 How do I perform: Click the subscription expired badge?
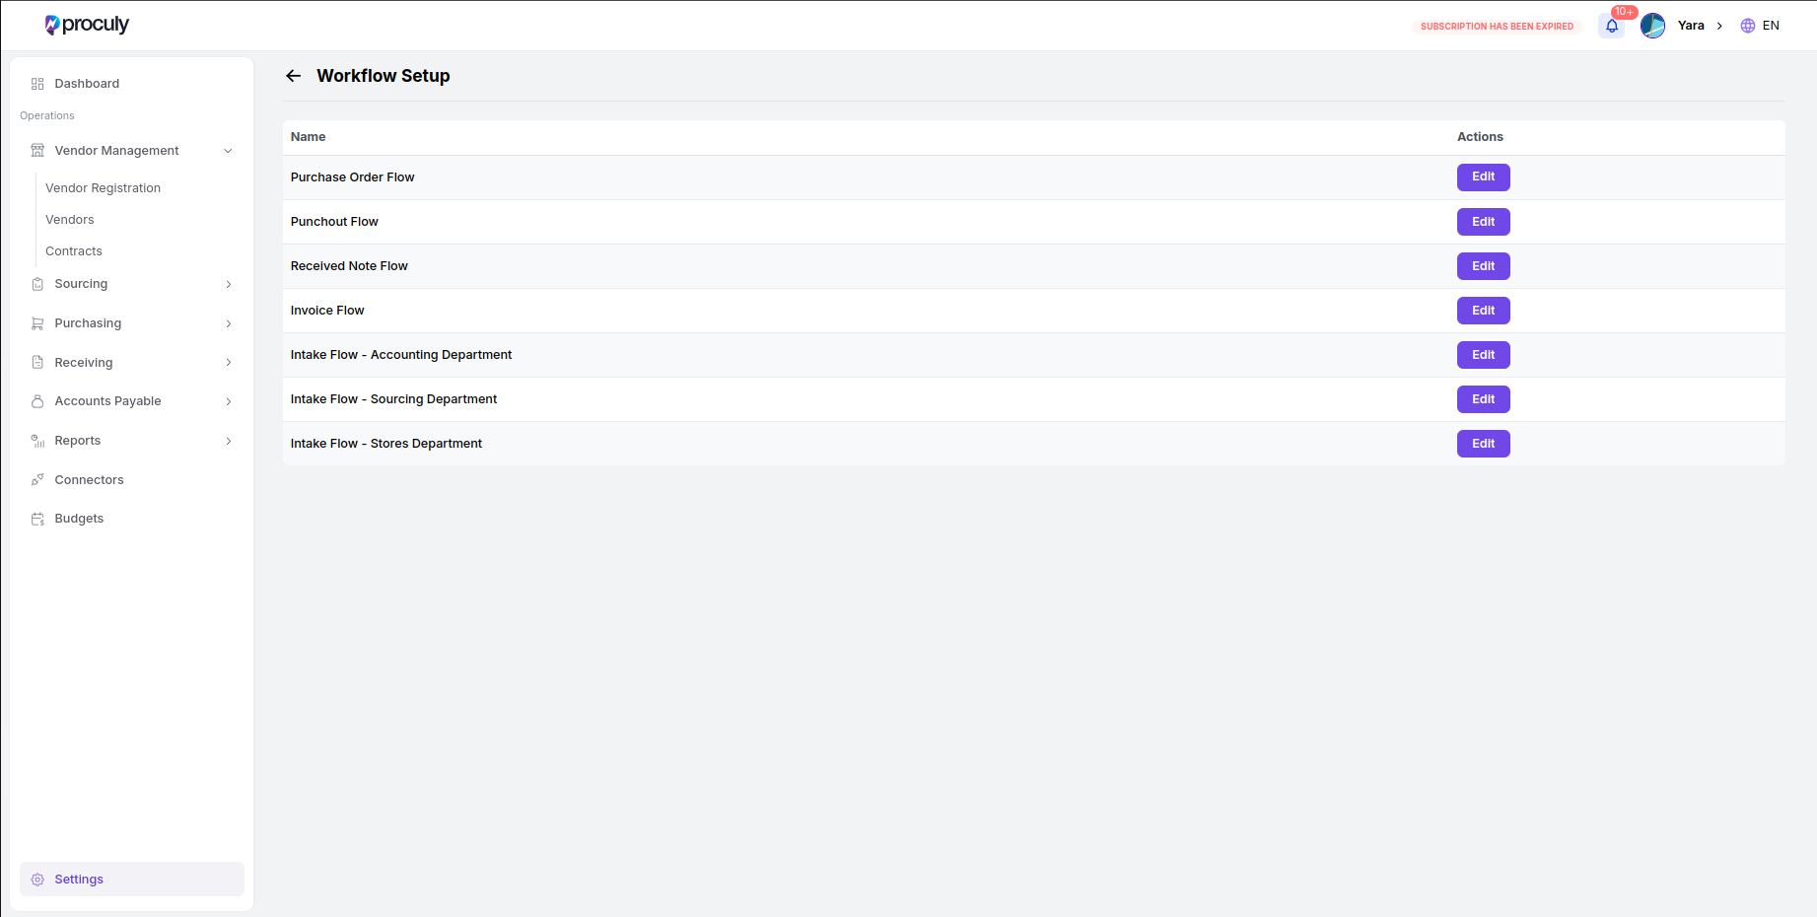tap(1497, 27)
